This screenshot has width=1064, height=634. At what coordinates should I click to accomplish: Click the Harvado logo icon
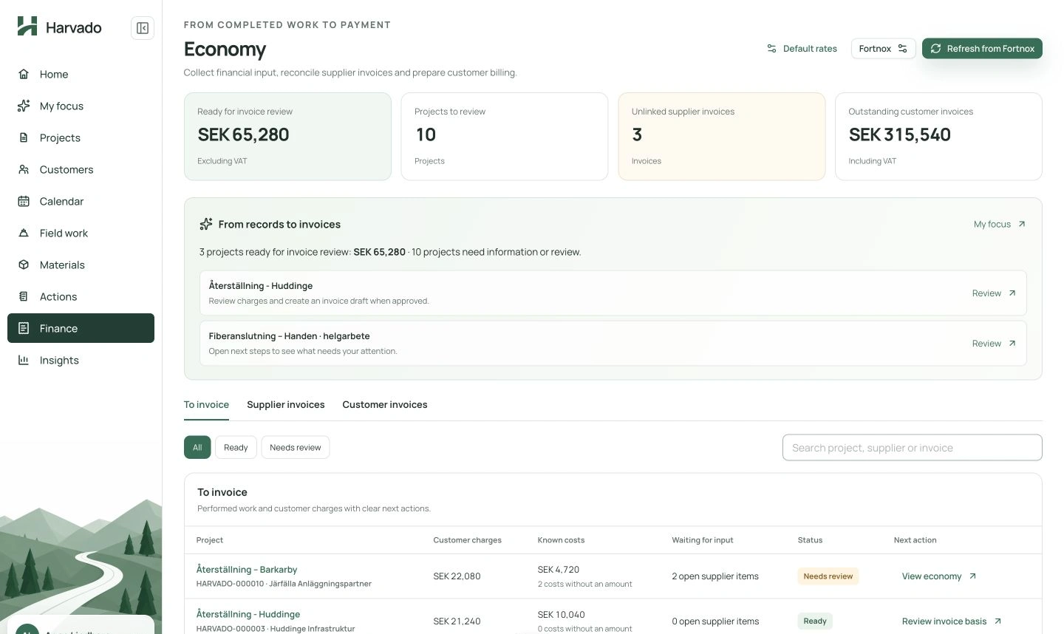tap(27, 26)
